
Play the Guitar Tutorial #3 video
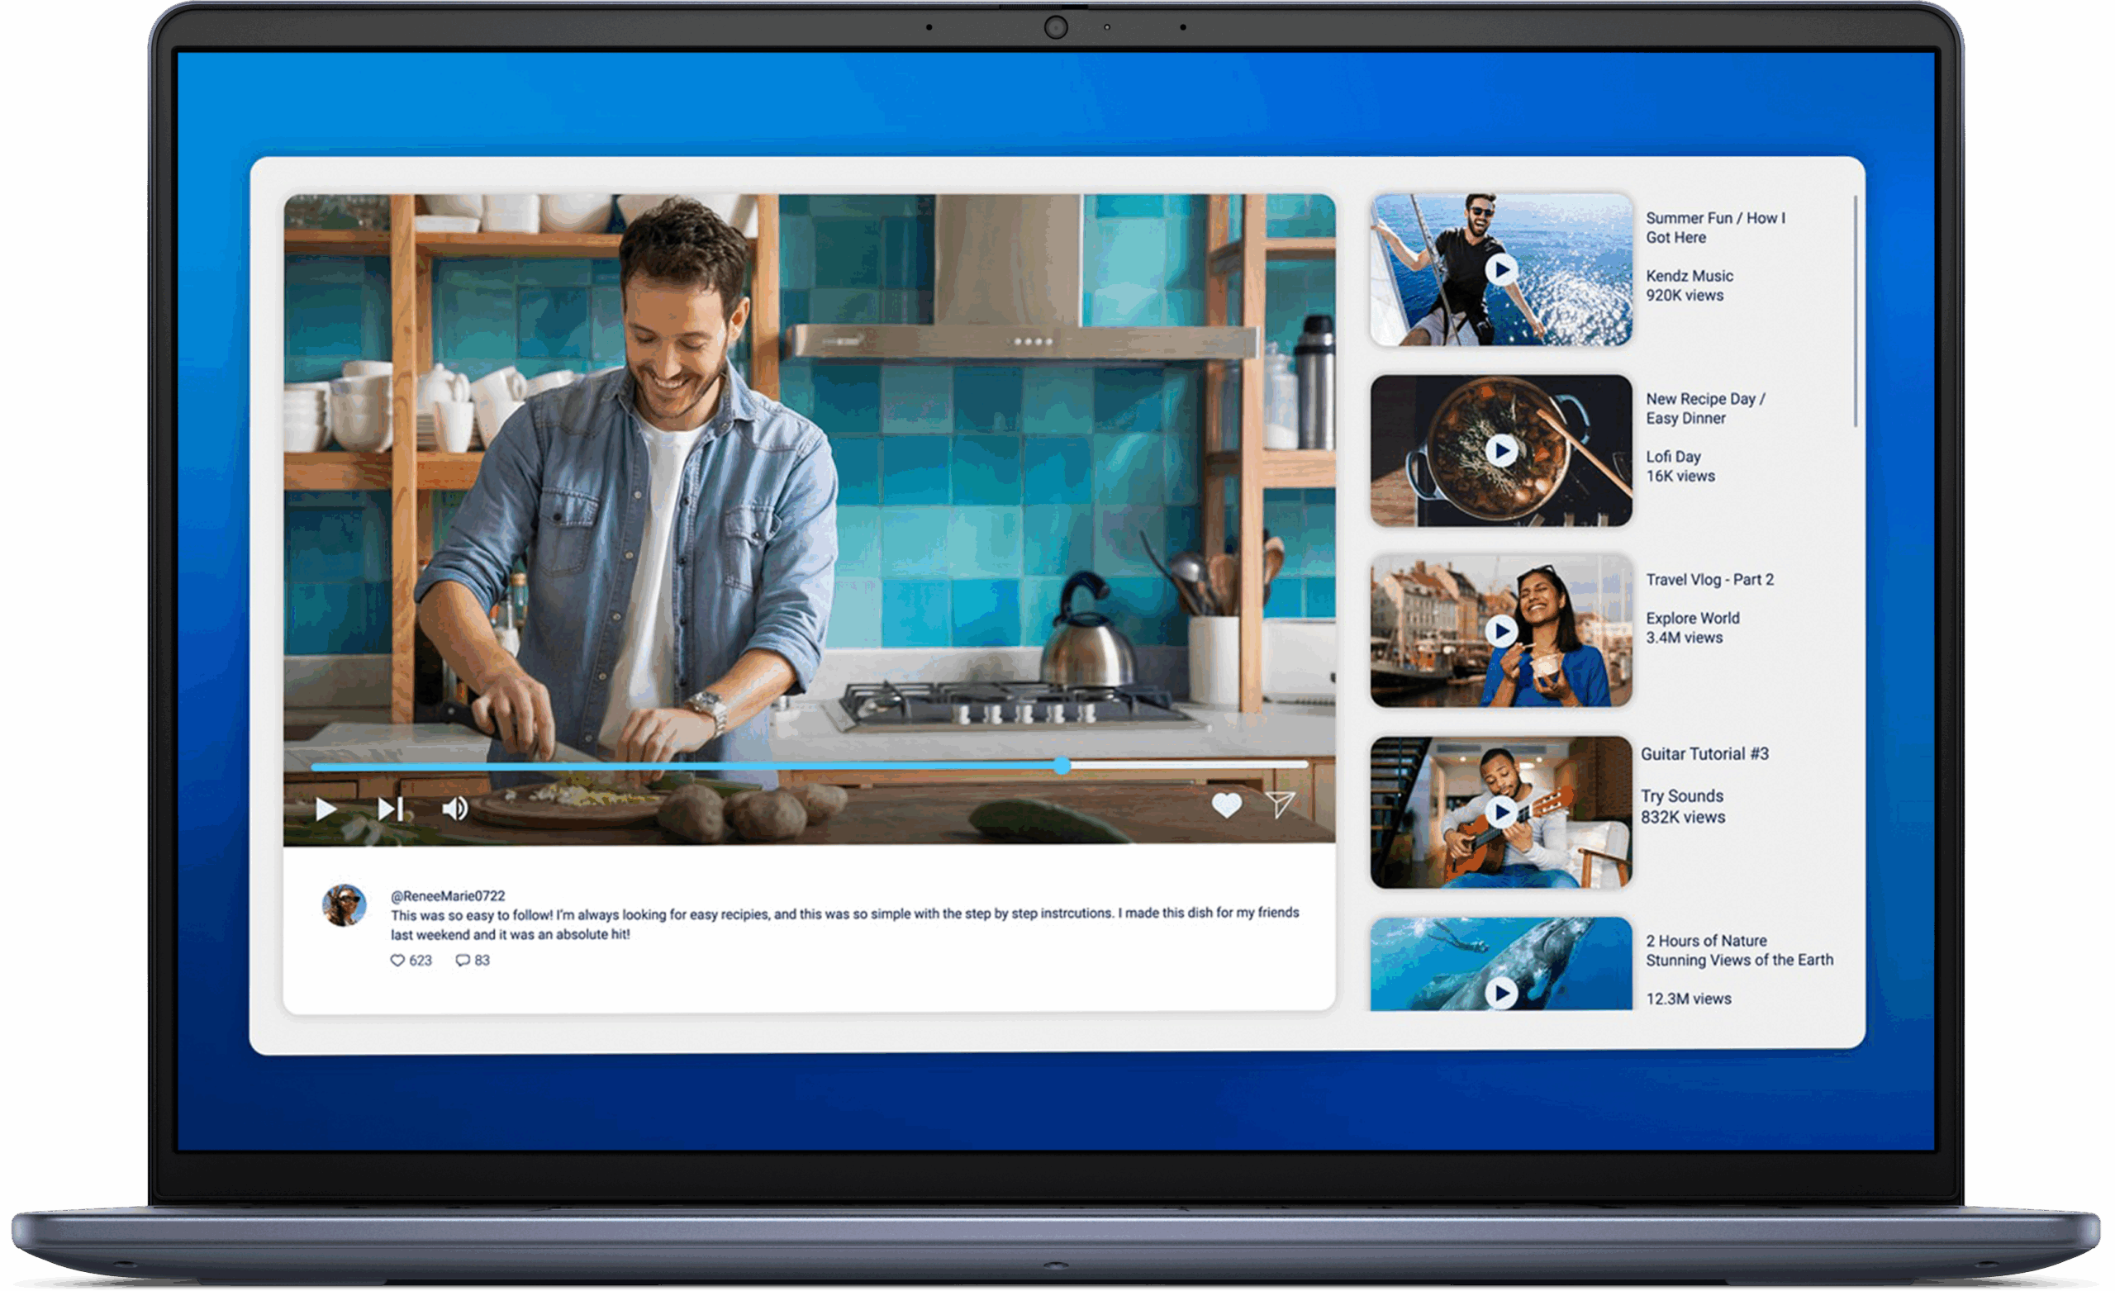point(1500,812)
